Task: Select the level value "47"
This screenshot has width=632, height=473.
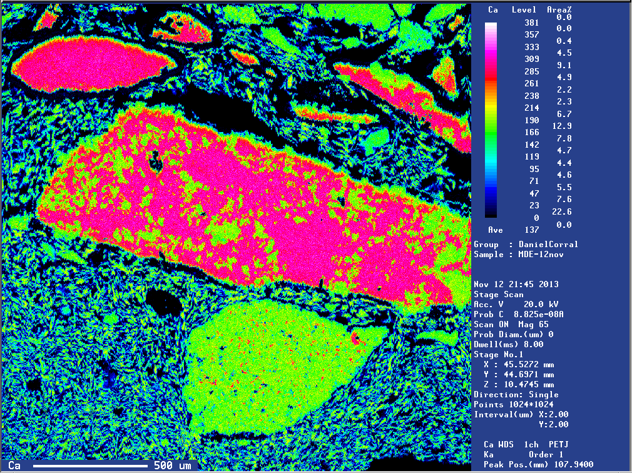Action: 534,193
